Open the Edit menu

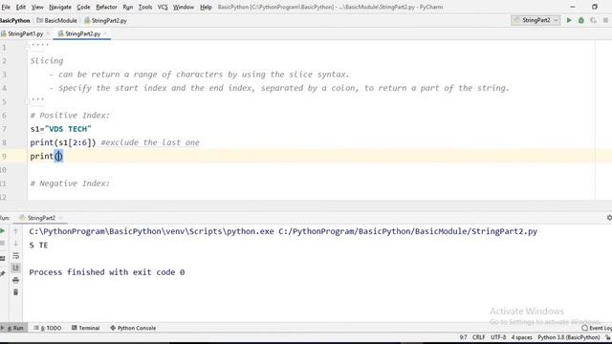tap(21, 7)
